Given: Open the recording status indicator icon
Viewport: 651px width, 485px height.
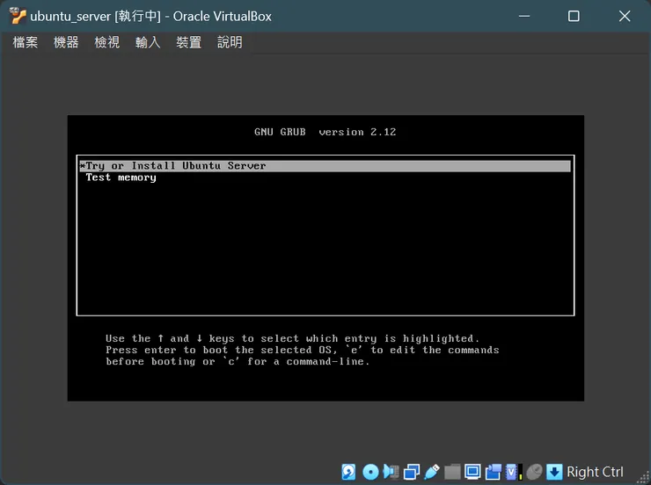Looking at the screenshot, I should coord(494,472).
